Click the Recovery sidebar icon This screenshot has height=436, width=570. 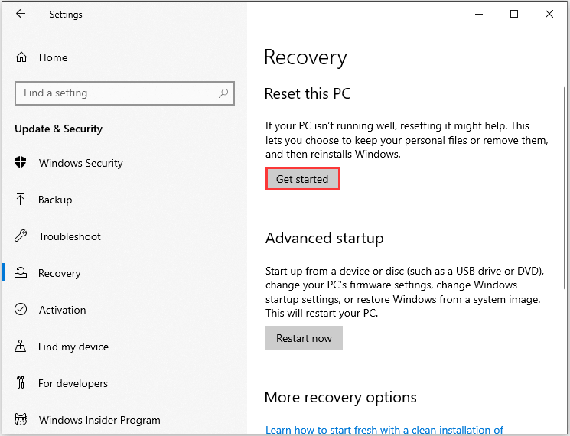point(21,273)
